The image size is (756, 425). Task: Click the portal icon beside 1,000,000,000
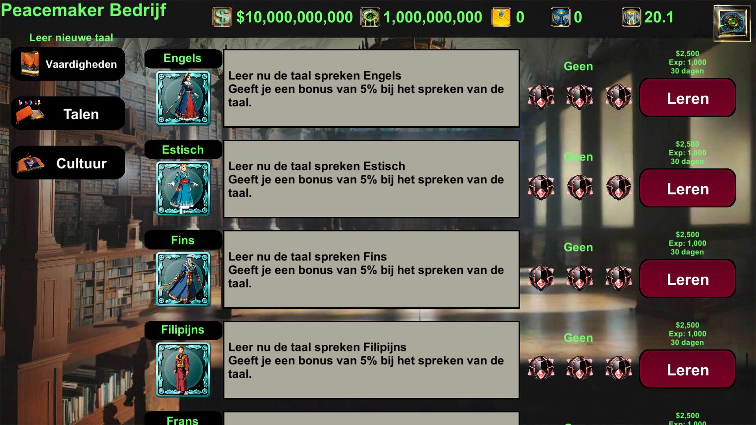[370, 17]
